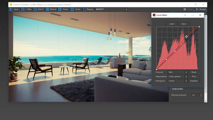Click the Denoise amount value field
213x120 pixels.
coord(195,95)
